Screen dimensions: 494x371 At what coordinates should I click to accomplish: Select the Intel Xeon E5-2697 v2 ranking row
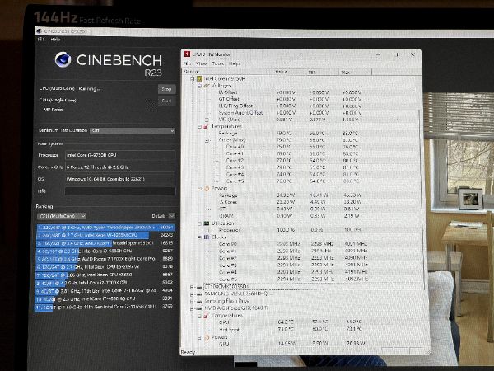point(105,267)
